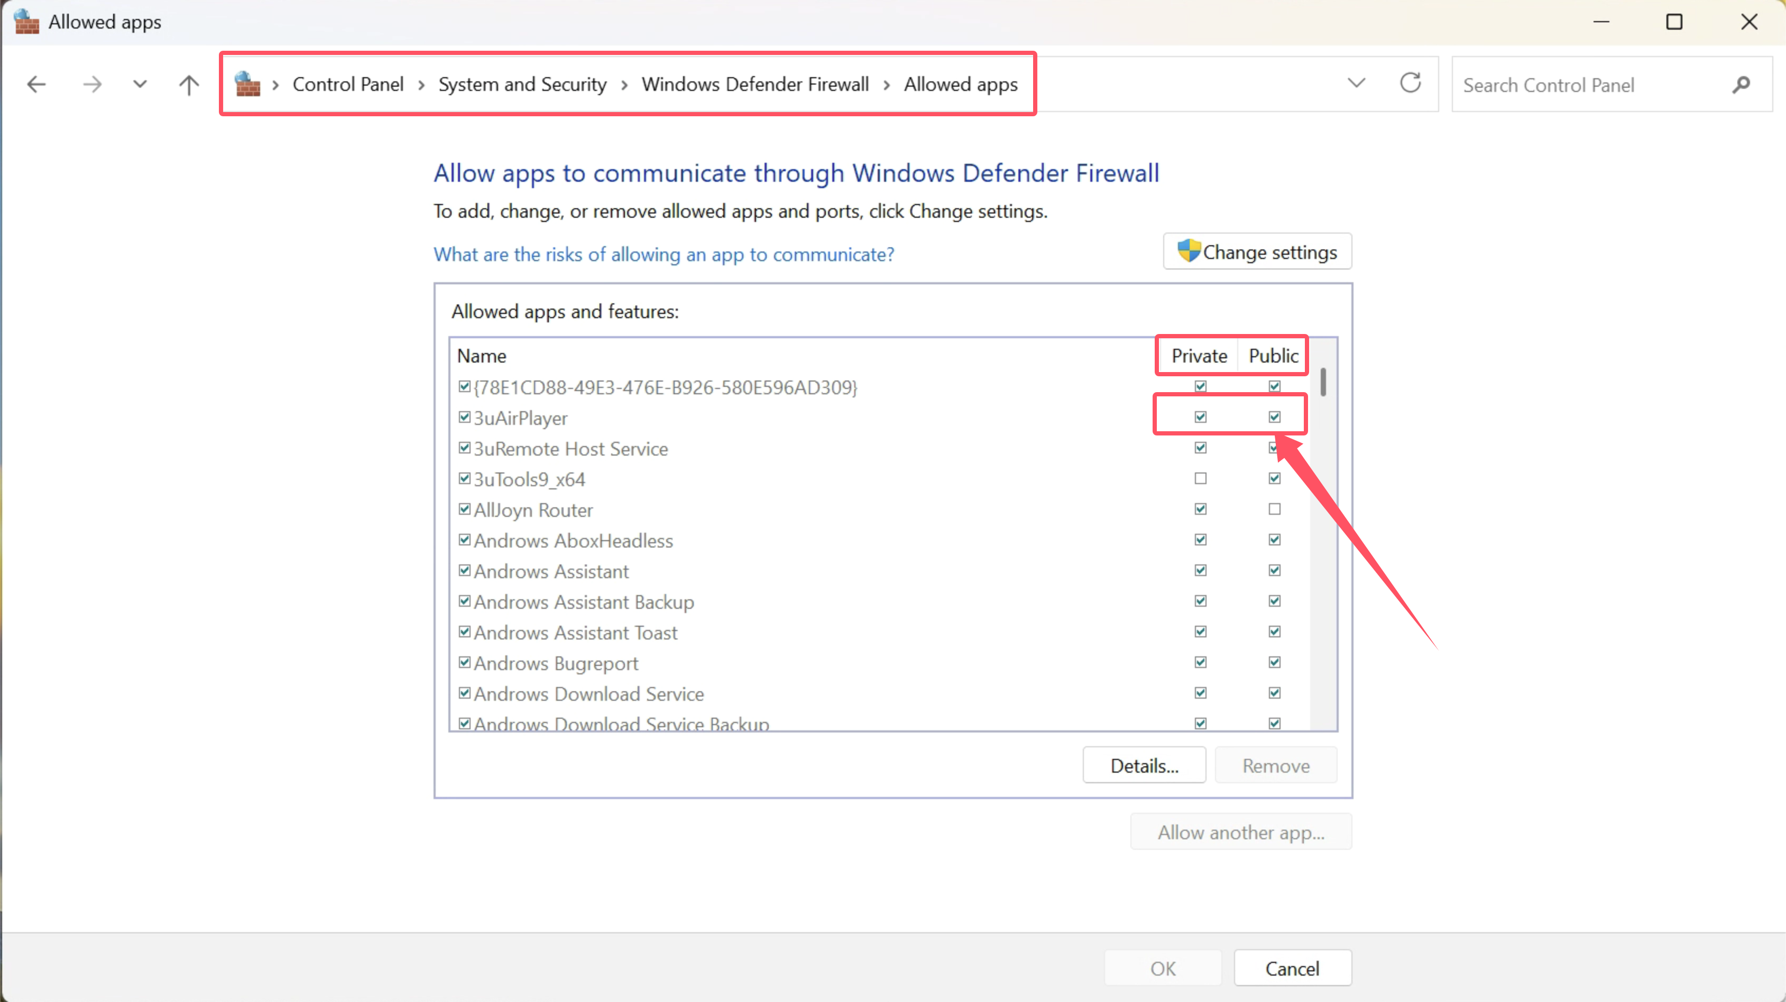Select the Androws Assistant Toast row
1786x1002 pixels.
point(880,632)
